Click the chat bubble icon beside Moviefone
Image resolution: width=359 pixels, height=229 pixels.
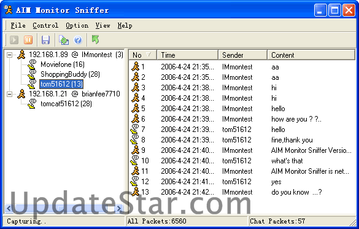click(x=32, y=64)
